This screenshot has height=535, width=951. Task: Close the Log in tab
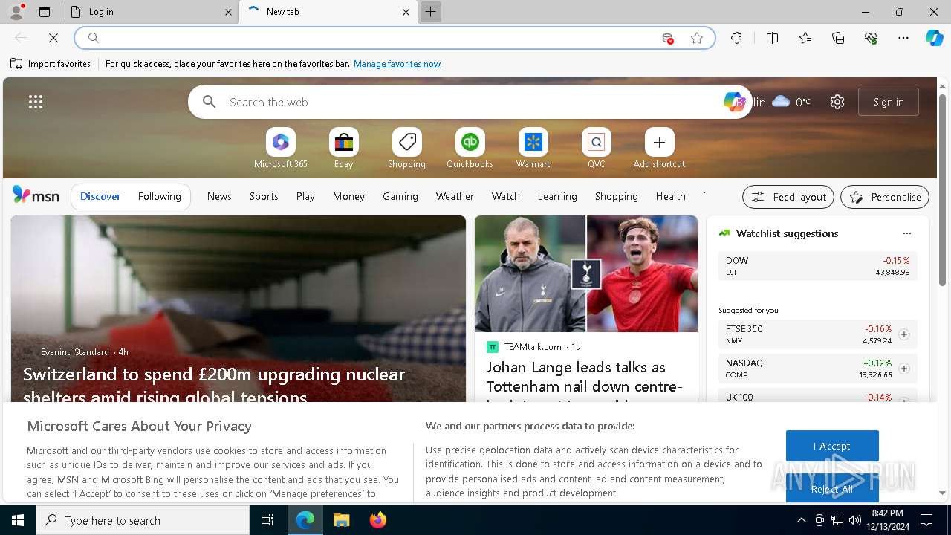point(228,12)
